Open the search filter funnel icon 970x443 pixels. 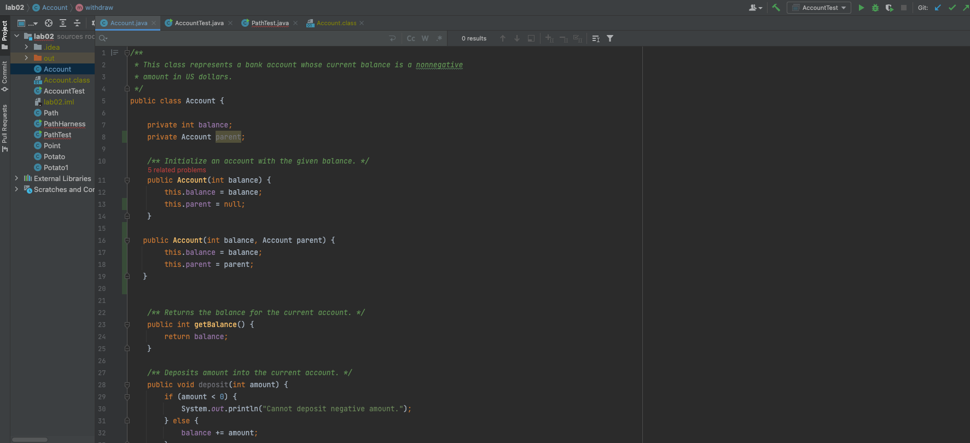point(610,38)
